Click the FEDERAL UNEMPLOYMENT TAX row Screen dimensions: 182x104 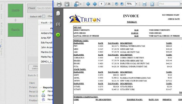point(123,67)
